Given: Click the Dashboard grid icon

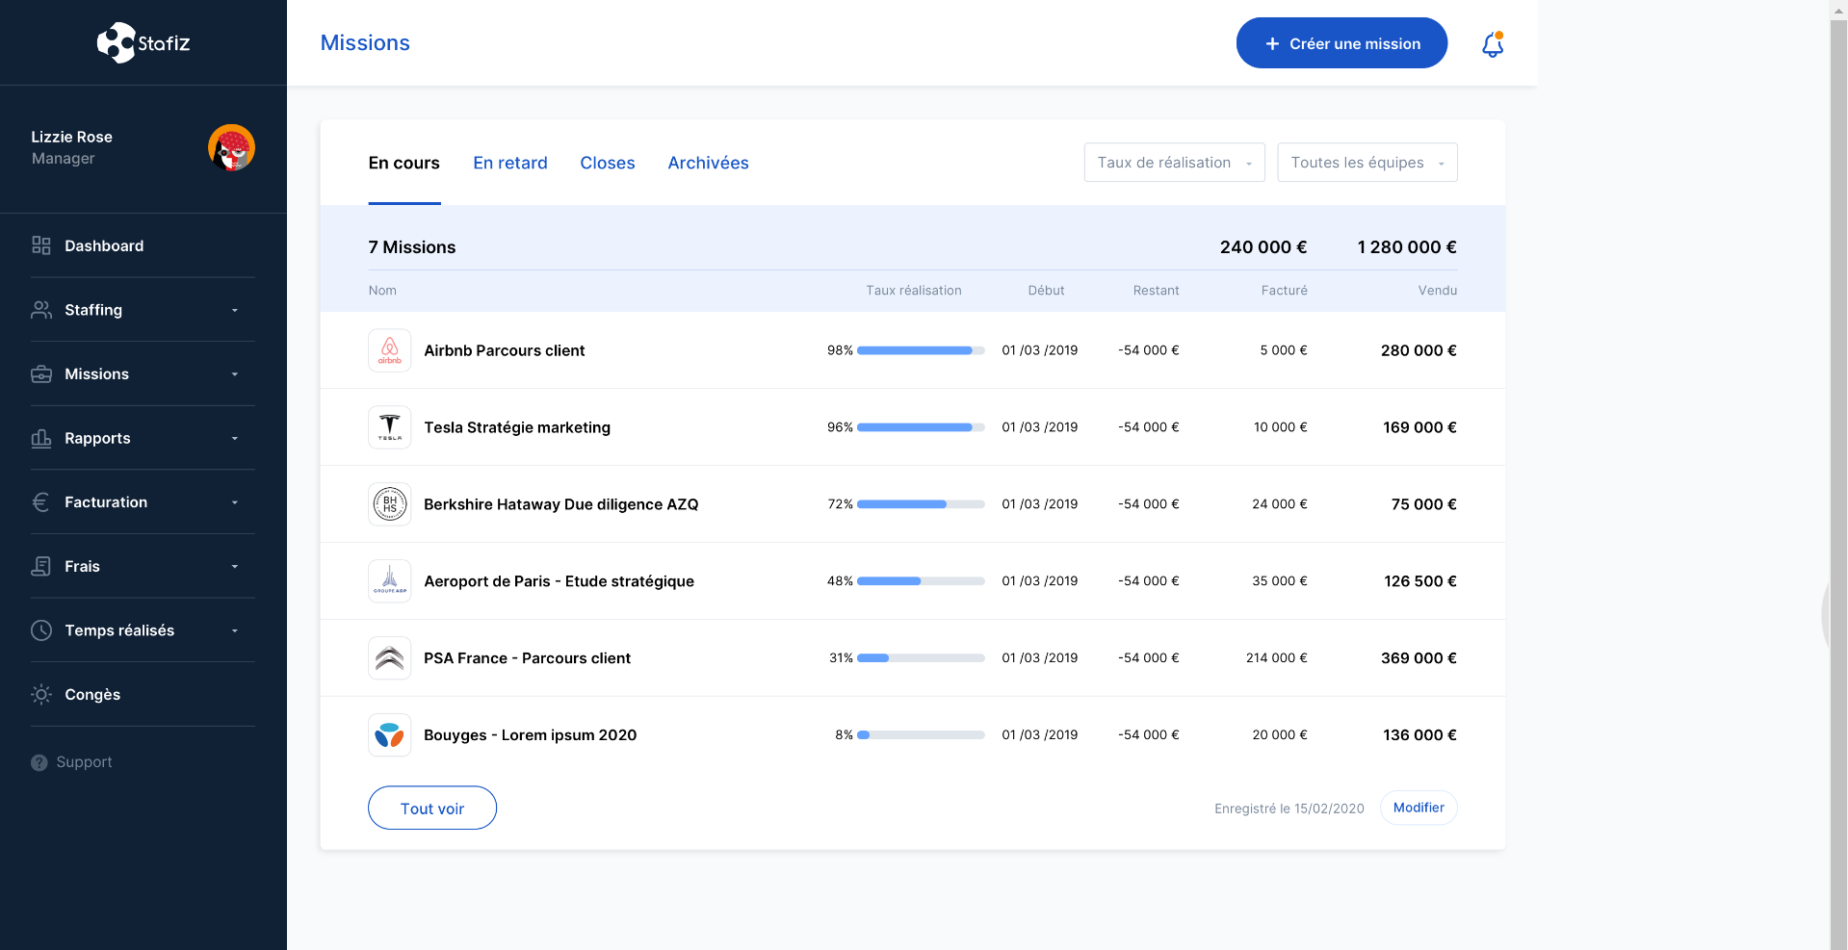Looking at the screenshot, I should [40, 245].
